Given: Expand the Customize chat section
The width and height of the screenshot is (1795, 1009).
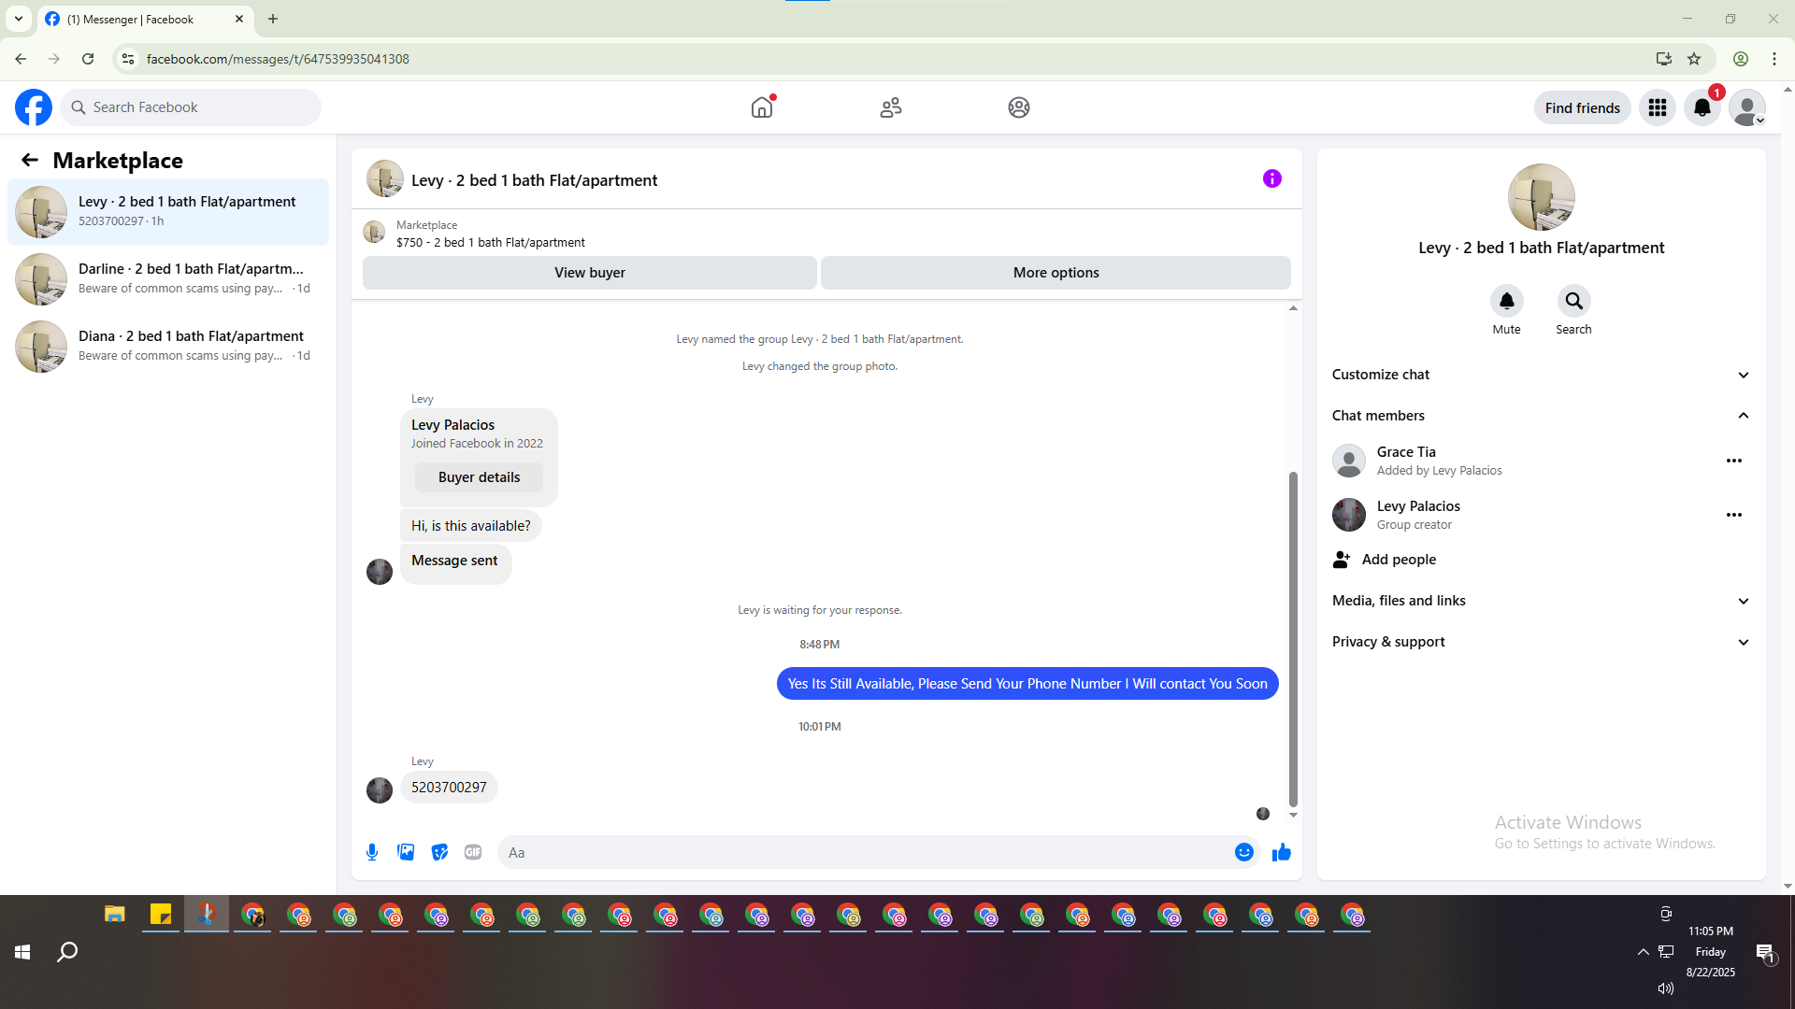Looking at the screenshot, I should point(1540,375).
